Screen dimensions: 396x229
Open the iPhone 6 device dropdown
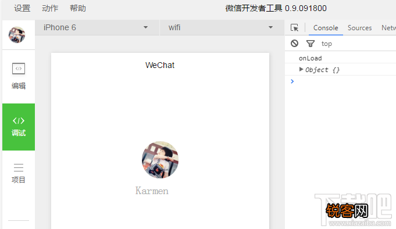point(97,27)
